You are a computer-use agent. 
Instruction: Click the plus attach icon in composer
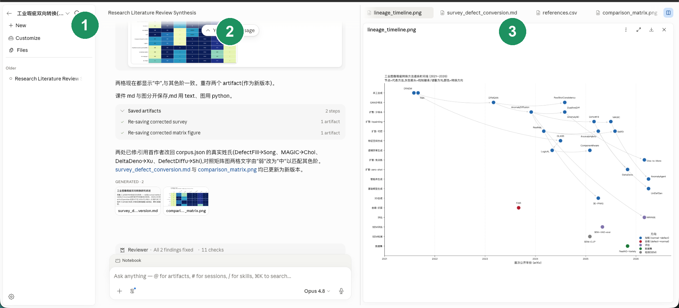(x=120, y=291)
